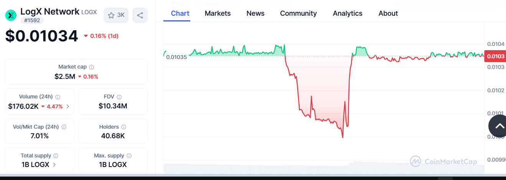Open the share icon button
The image size is (506, 180).
click(x=140, y=15)
